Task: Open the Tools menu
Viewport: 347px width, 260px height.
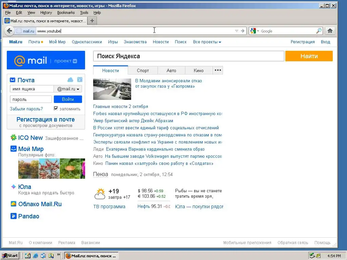Action: tap(84, 13)
